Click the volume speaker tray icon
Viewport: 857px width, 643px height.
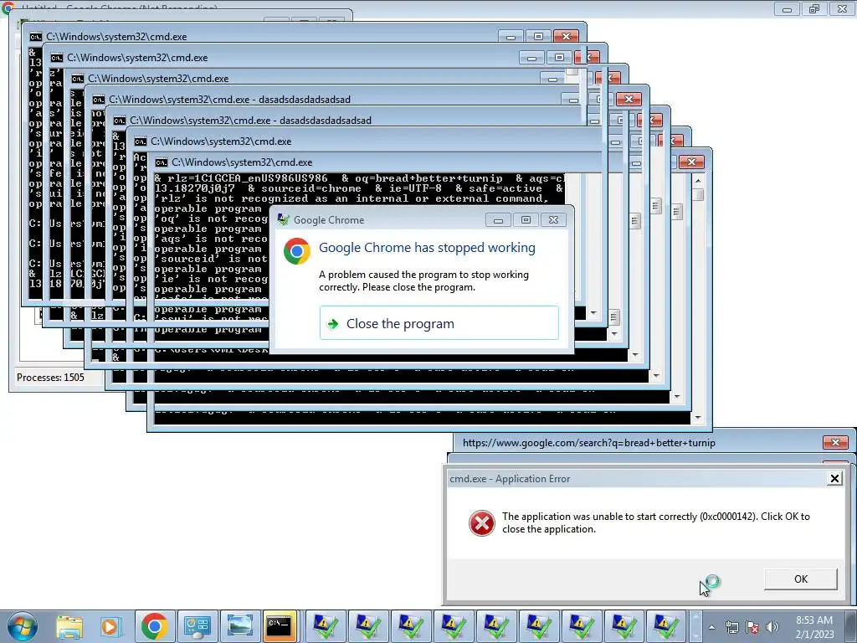pos(772,627)
